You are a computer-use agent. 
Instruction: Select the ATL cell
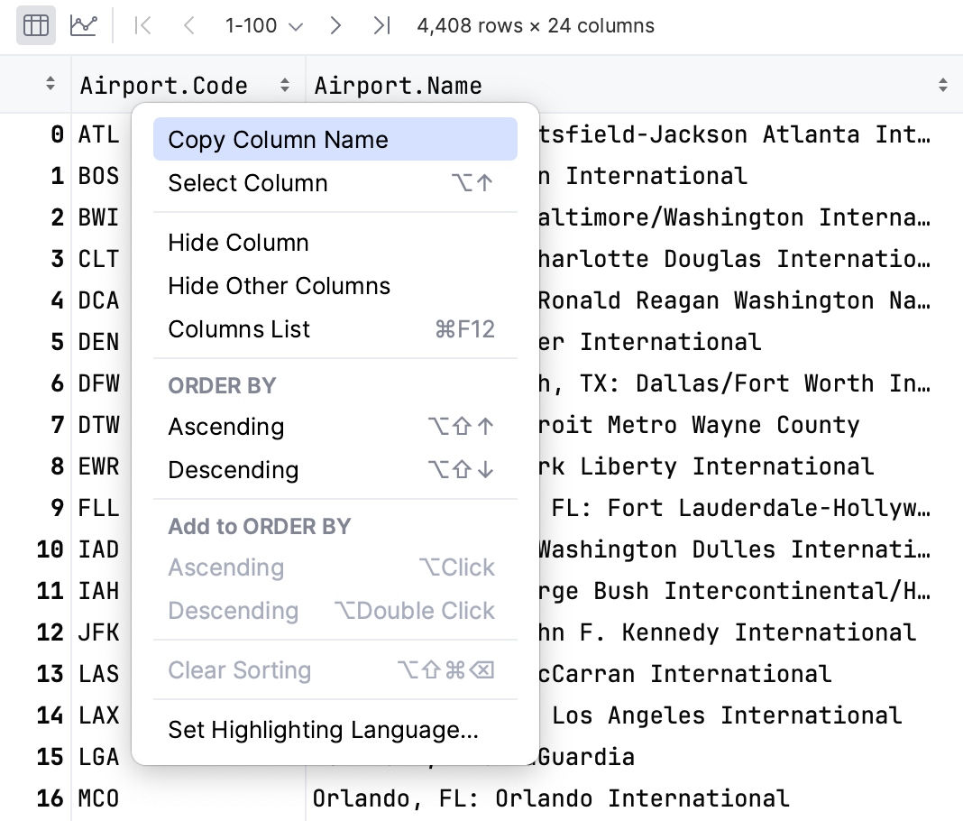point(99,134)
